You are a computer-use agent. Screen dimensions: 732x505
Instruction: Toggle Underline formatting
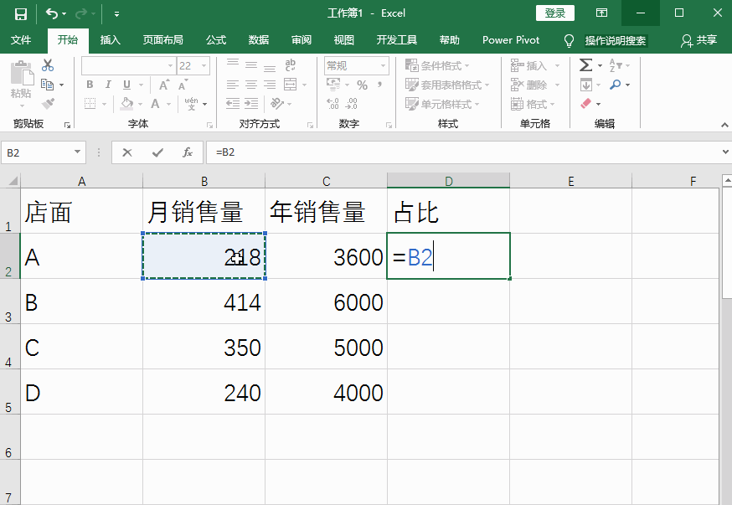[x=126, y=85]
